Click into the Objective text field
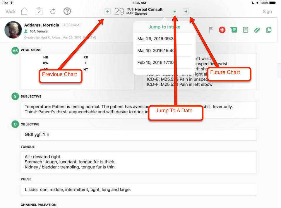This screenshot has height=208, width=281. (138, 135)
